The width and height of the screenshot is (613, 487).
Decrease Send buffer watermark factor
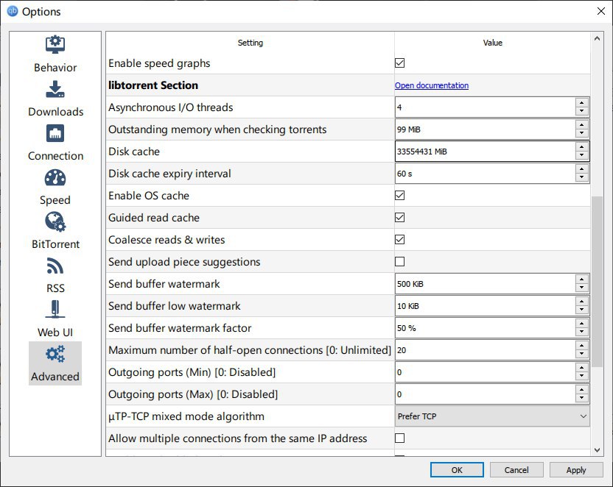[x=582, y=332]
